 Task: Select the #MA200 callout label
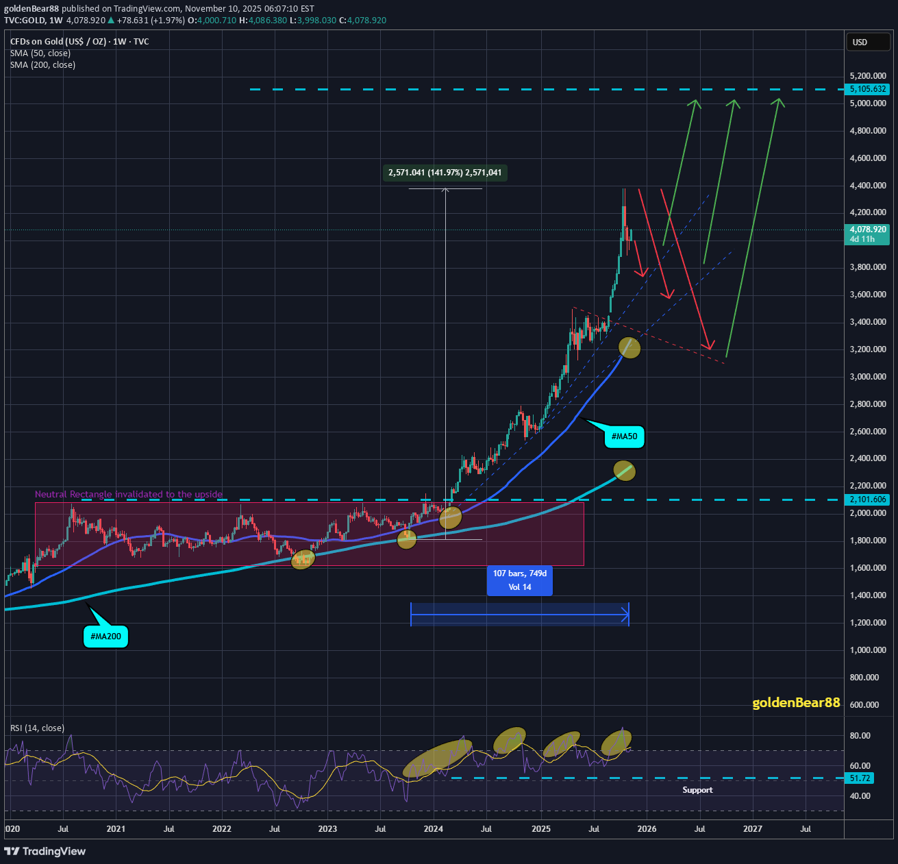pyautogui.click(x=105, y=637)
